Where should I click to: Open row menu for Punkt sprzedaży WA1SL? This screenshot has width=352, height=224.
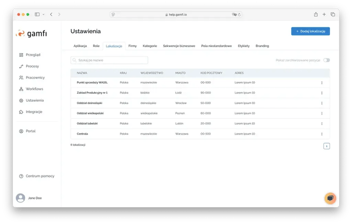coord(322,82)
